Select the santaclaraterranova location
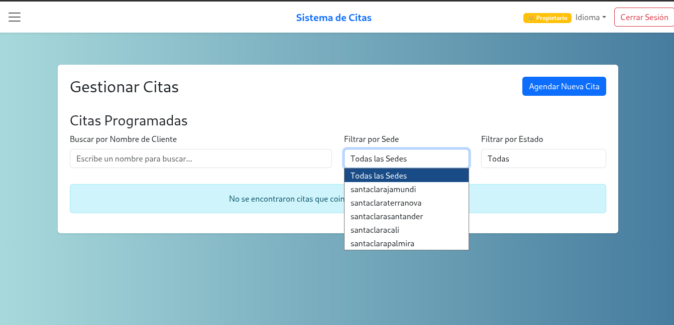 [x=386, y=203]
